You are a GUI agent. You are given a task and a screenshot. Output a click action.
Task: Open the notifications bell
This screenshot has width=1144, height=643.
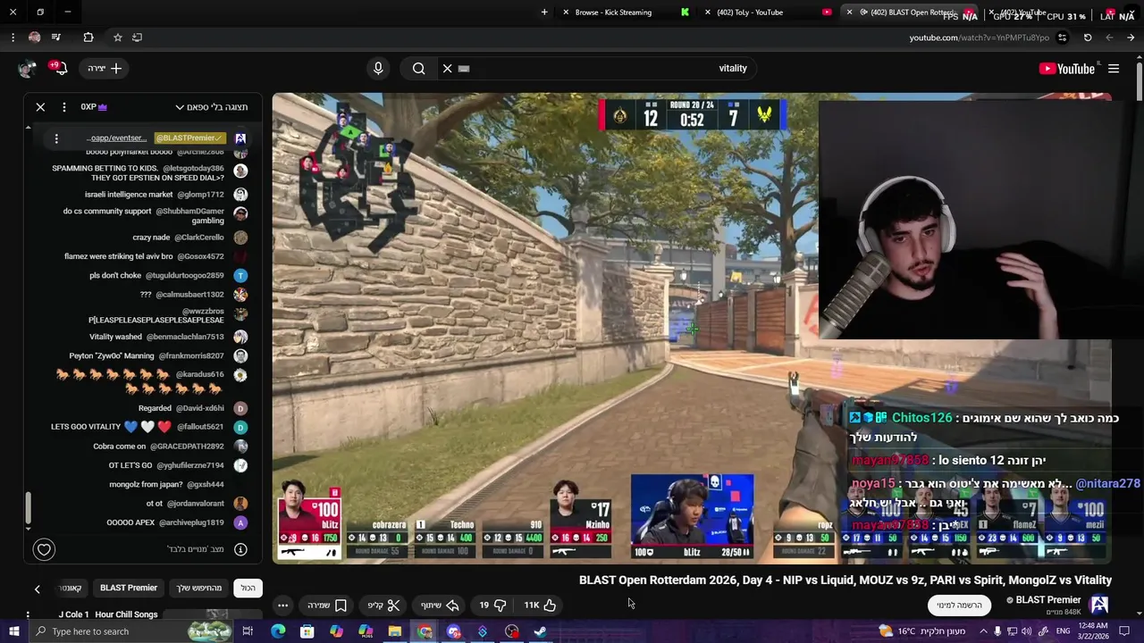click(x=59, y=68)
